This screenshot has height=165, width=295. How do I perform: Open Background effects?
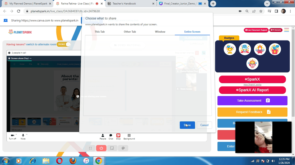point(129,137)
